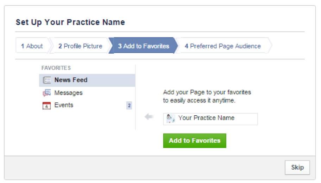321x183 pixels.
Task: Select the News Feed label in favorites
Action: [71, 80]
